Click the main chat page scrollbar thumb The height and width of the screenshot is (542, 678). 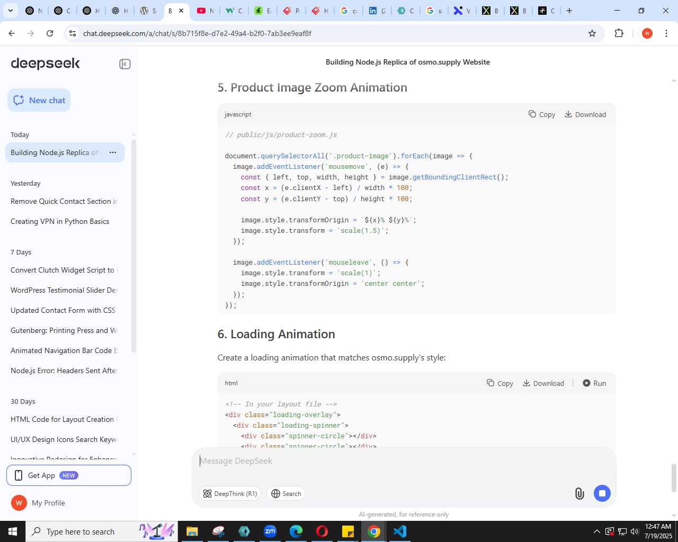(x=674, y=478)
